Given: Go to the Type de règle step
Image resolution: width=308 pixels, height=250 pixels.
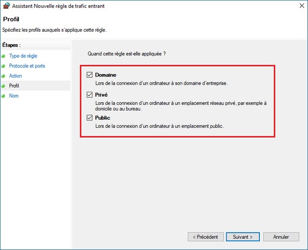Looking at the screenshot, I should click(23, 56).
